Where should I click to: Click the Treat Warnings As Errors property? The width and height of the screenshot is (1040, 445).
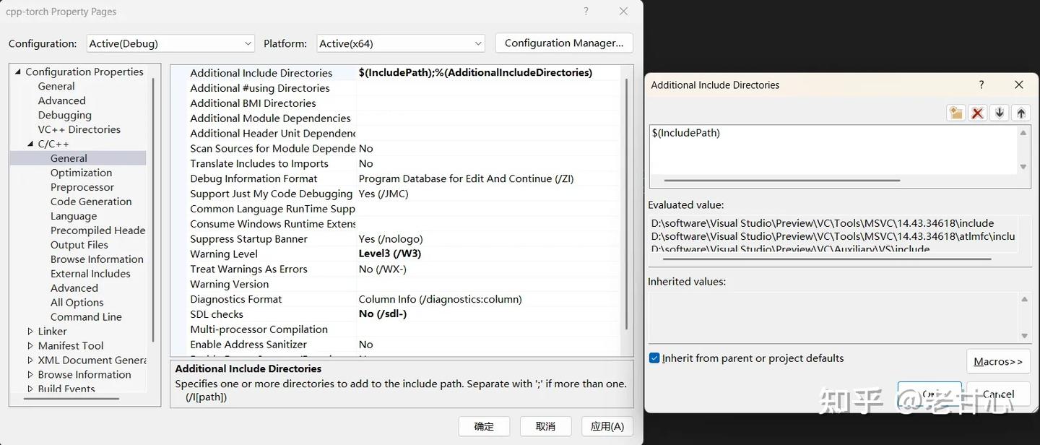pyautogui.click(x=248, y=269)
